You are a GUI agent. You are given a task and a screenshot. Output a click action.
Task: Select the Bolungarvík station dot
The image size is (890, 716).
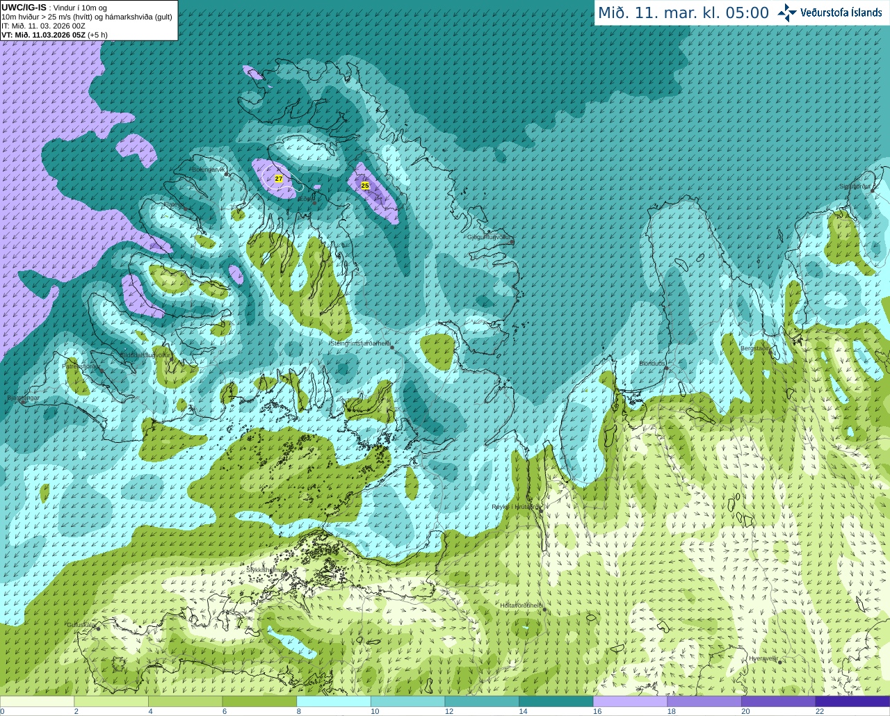click(227, 174)
